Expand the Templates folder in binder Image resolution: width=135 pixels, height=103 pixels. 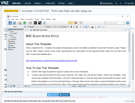(7, 47)
